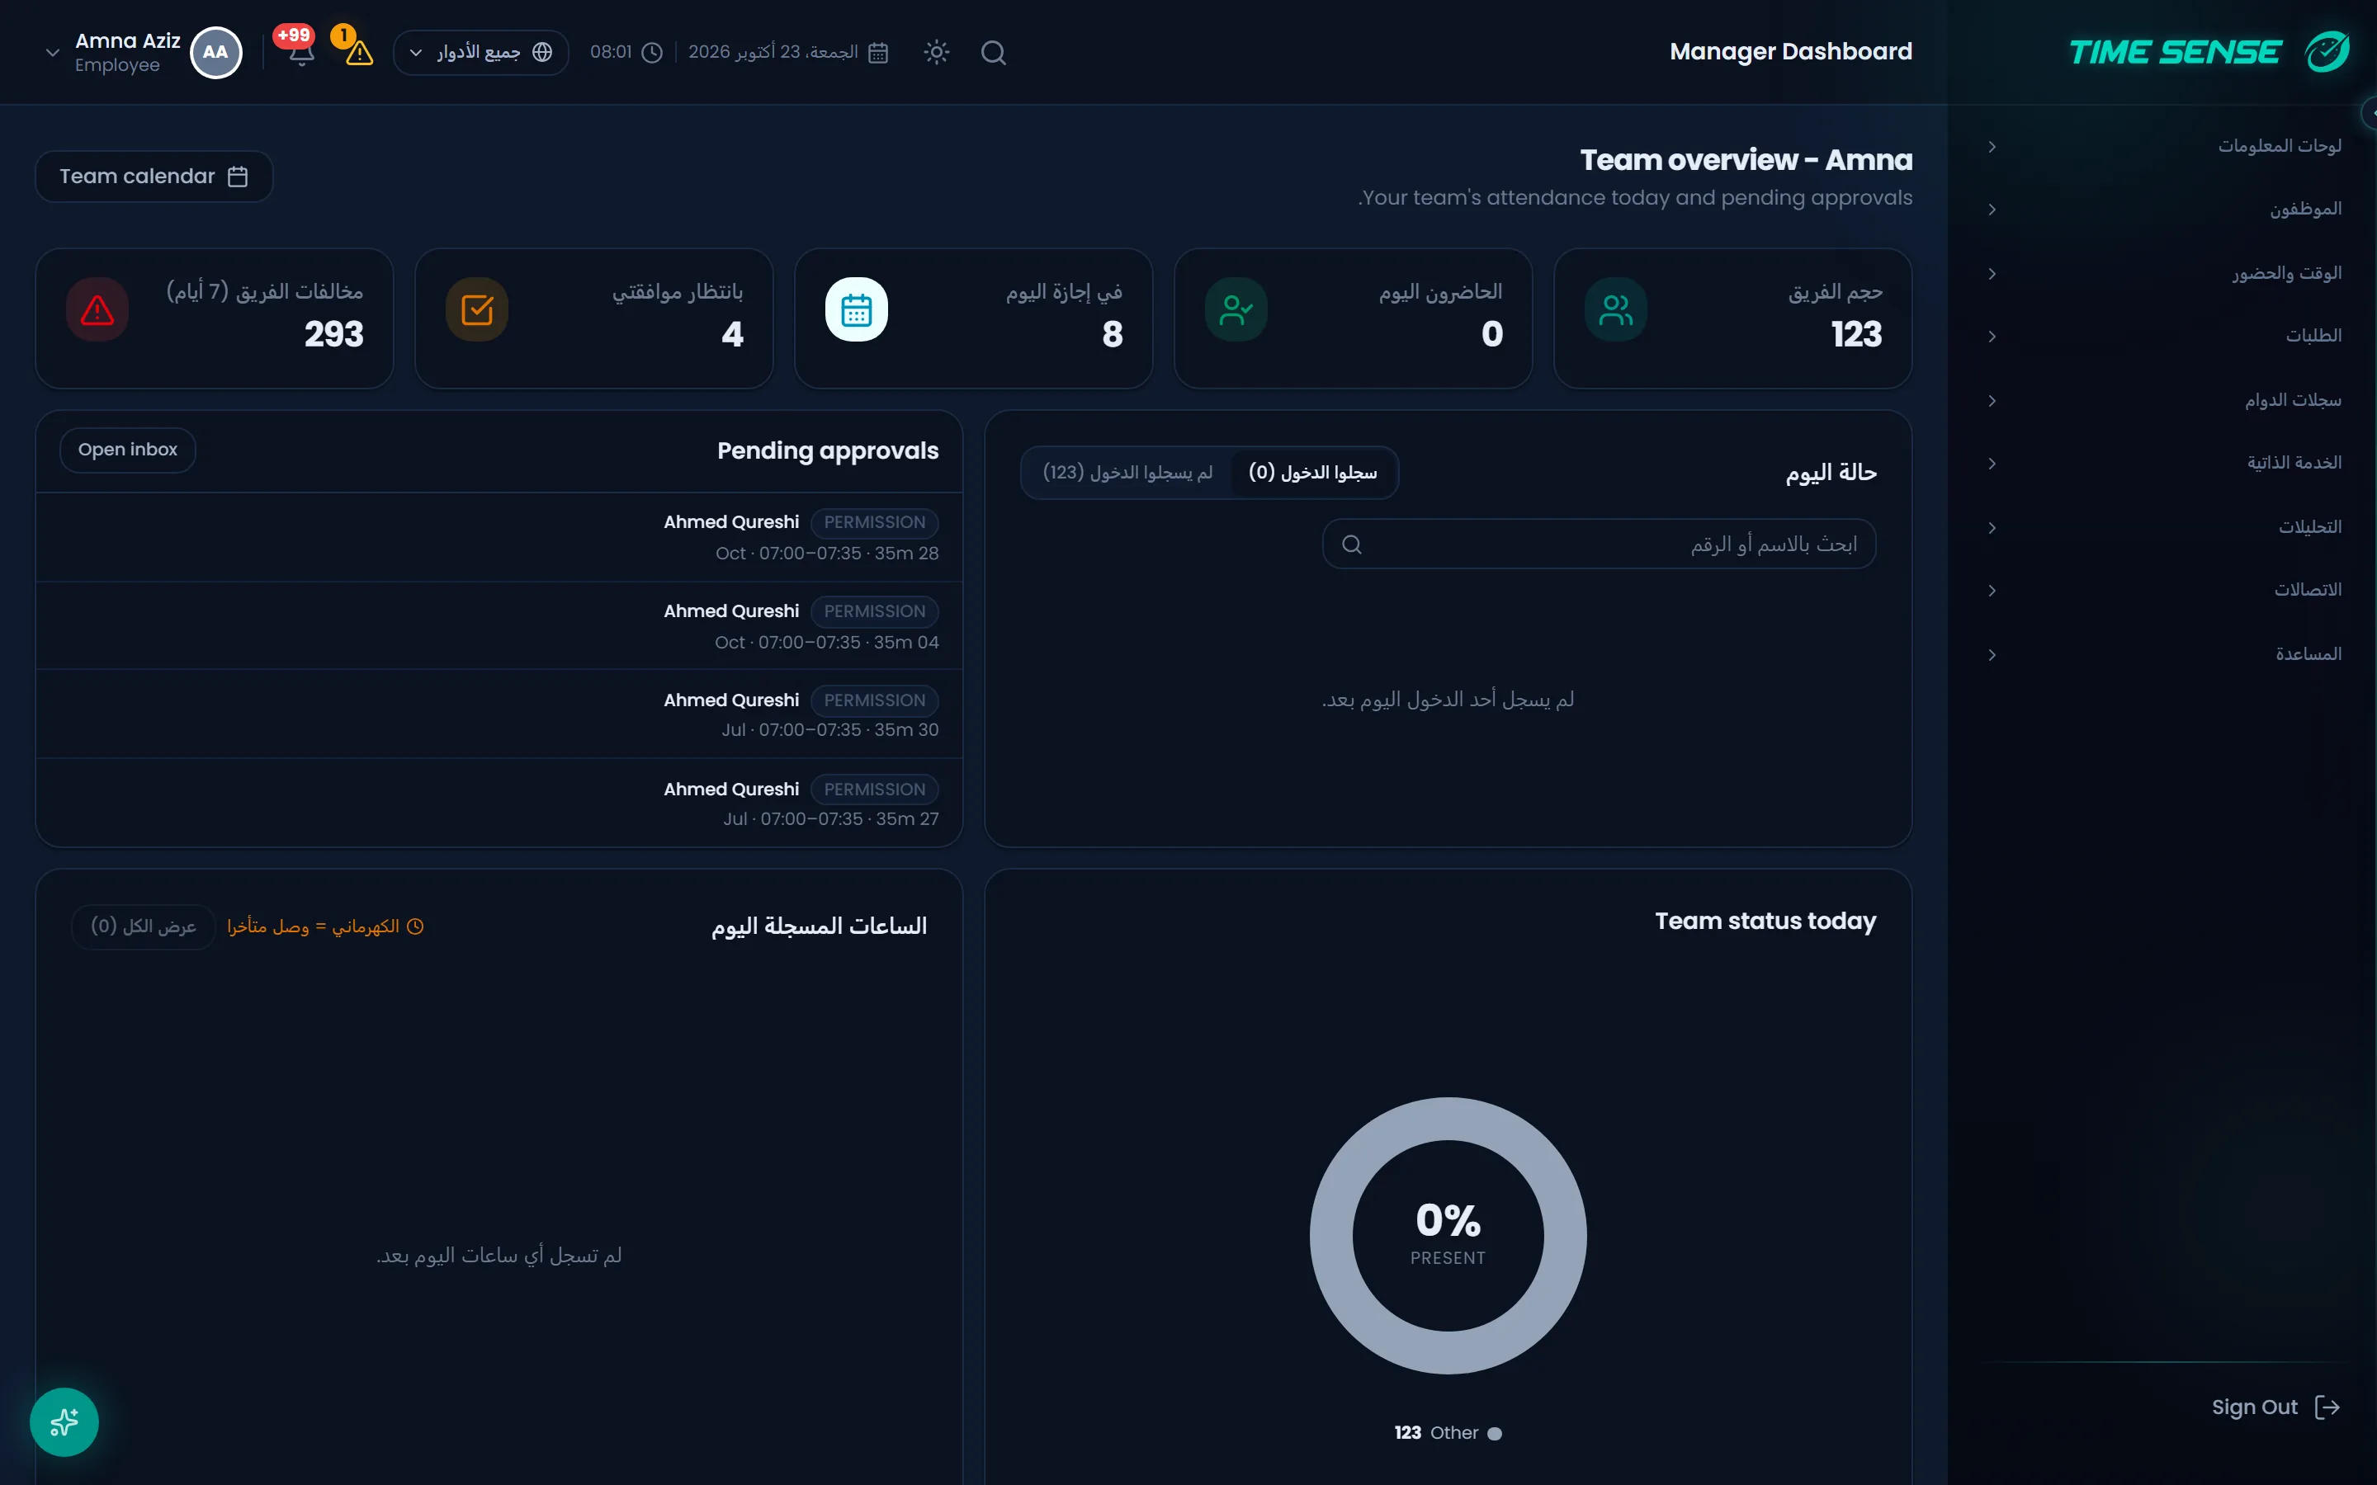The image size is (2377, 1485).
Task: Click the Sign Out link
Action: 2275,1407
